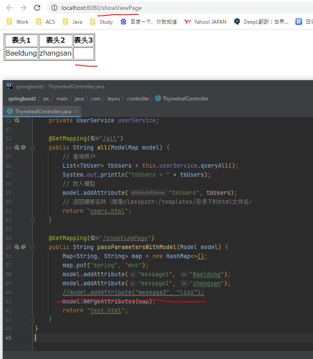
Task: Click test.html in the return statement
Action: click(106, 310)
